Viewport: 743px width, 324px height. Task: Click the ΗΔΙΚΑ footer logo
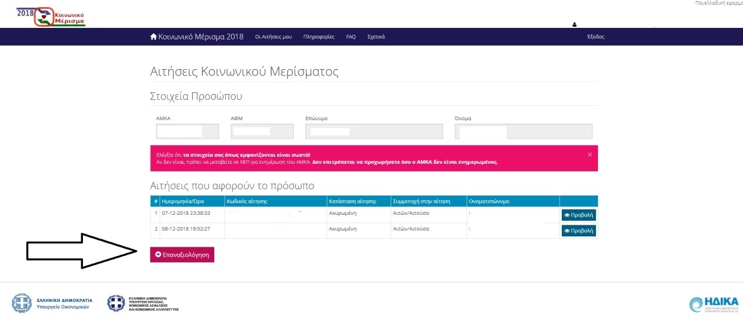tap(714, 304)
